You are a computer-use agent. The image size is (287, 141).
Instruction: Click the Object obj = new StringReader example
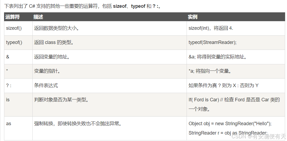(230, 124)
